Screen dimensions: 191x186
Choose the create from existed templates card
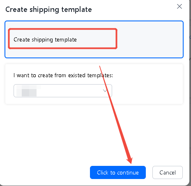point(94,84)
